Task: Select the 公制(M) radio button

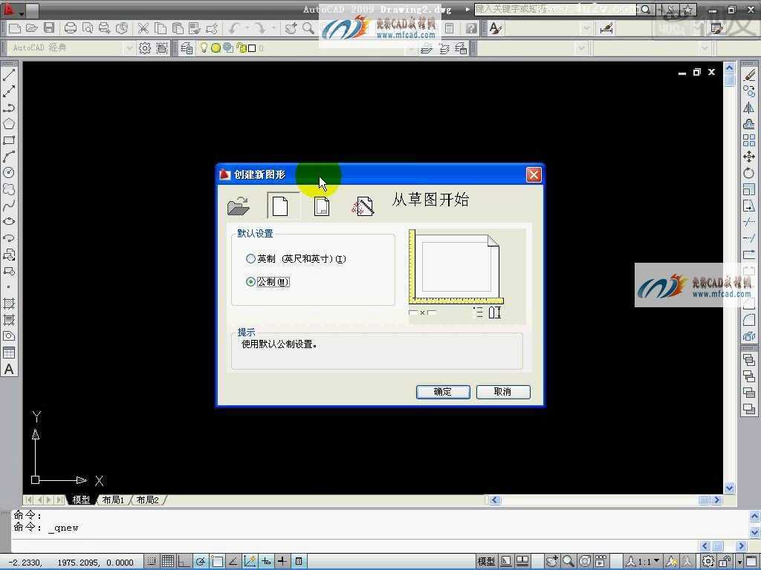Action: click(x=250, y=281)
